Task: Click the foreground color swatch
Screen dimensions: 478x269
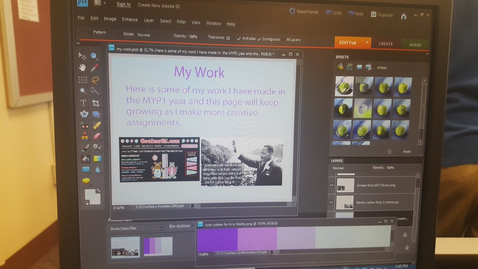Action: tap(91, 194)
